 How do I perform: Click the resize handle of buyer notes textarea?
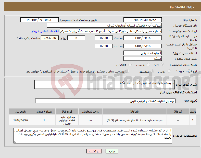[15, 142]
